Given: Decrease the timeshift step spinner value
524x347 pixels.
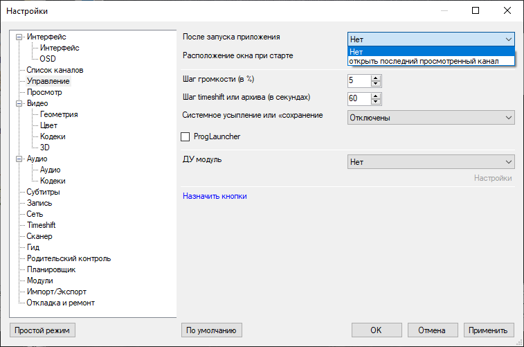Looking at the screenshot, I should [376, 101].
